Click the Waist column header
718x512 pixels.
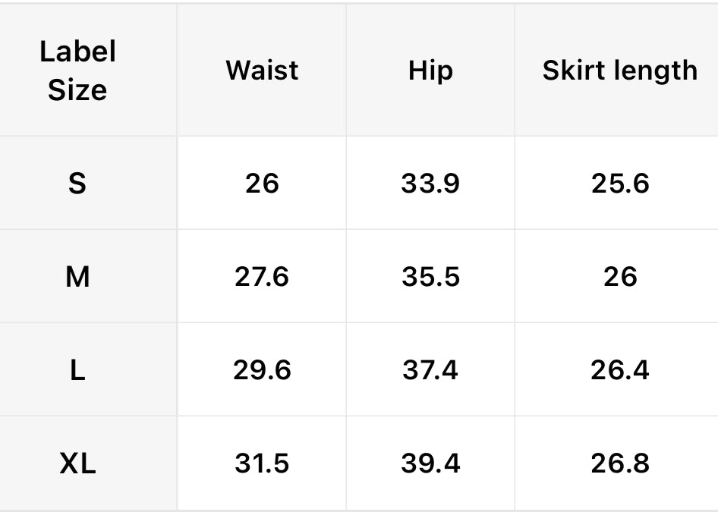click(262, 71)
